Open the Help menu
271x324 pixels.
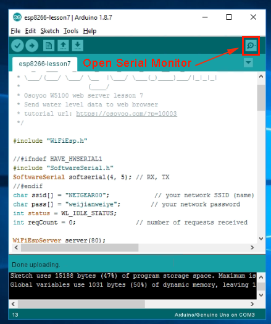pyautogui.click(x=90, y=31)
